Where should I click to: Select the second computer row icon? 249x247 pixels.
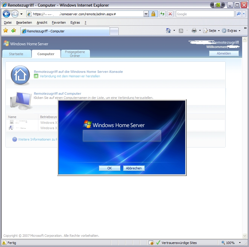11,128
